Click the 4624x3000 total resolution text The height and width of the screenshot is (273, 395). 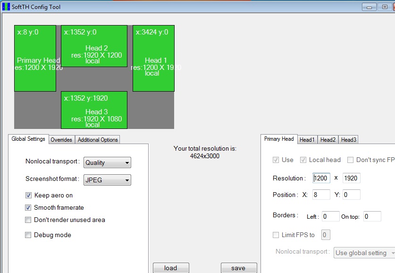204,156
